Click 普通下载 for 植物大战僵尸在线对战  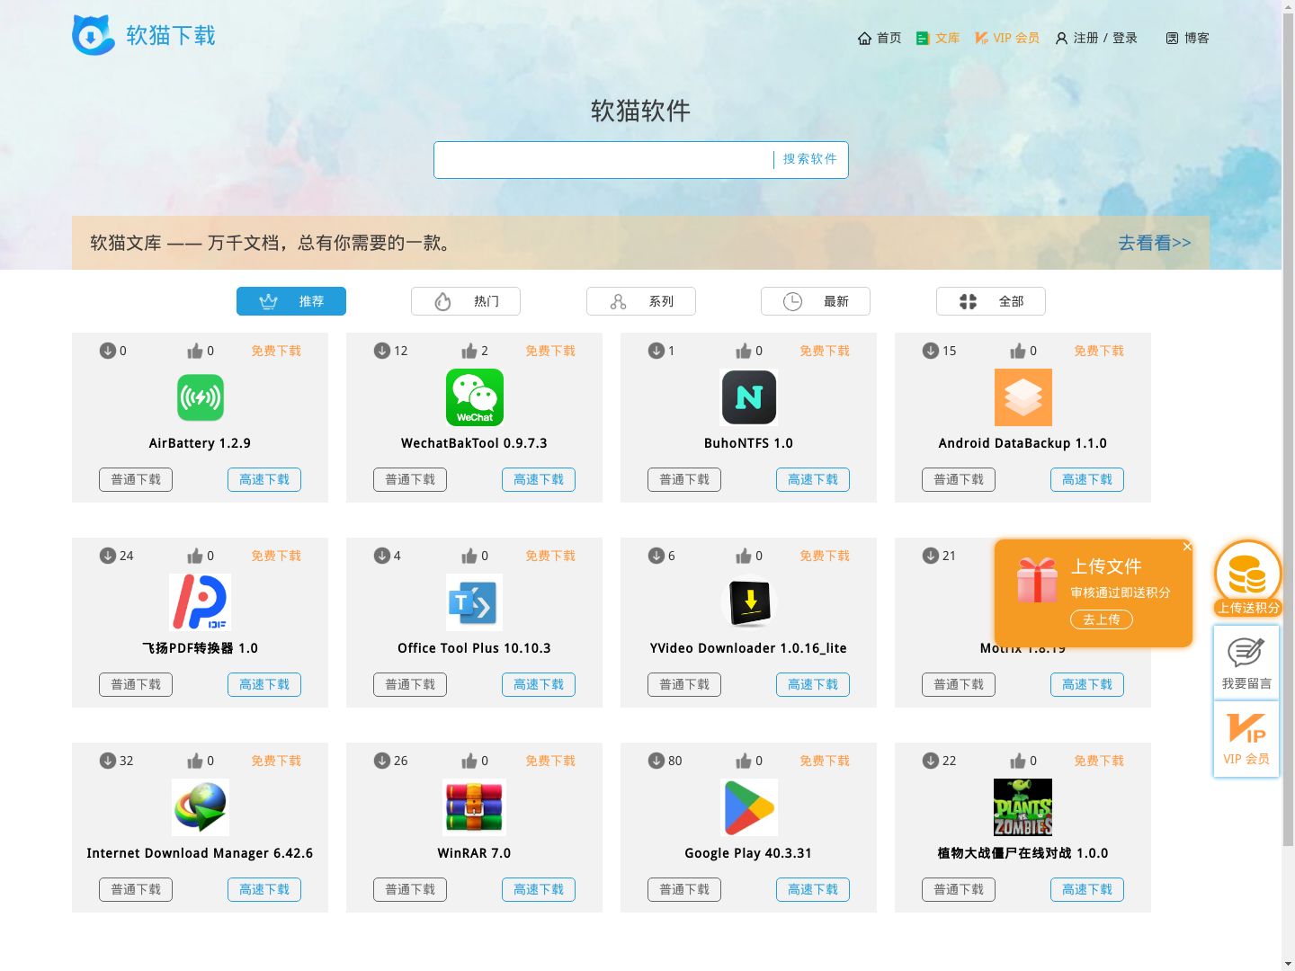959,890
